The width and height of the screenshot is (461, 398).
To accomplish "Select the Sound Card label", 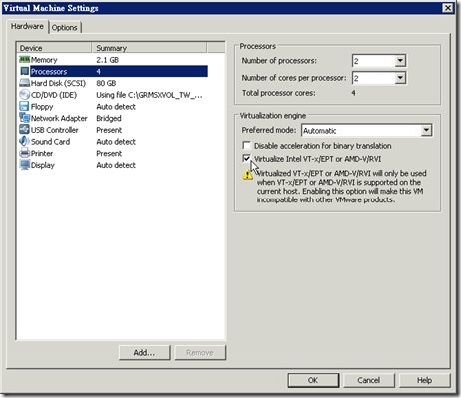I will click(51, 142).
